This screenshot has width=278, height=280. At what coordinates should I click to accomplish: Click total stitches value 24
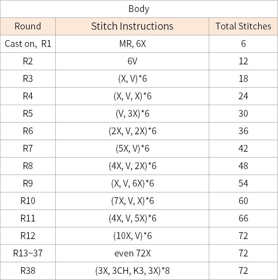coord(243,96)
